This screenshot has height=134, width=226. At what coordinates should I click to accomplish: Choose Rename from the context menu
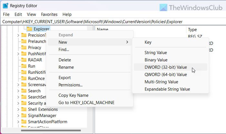click(89, 67)
